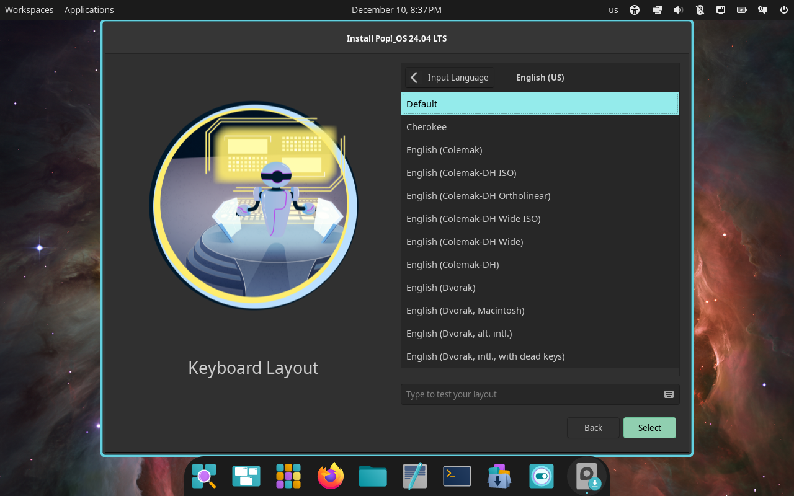The height and width of the screenshot is (496, 794).
Task: Launch the terminal from the dock
Action: [x=457, y=476]
